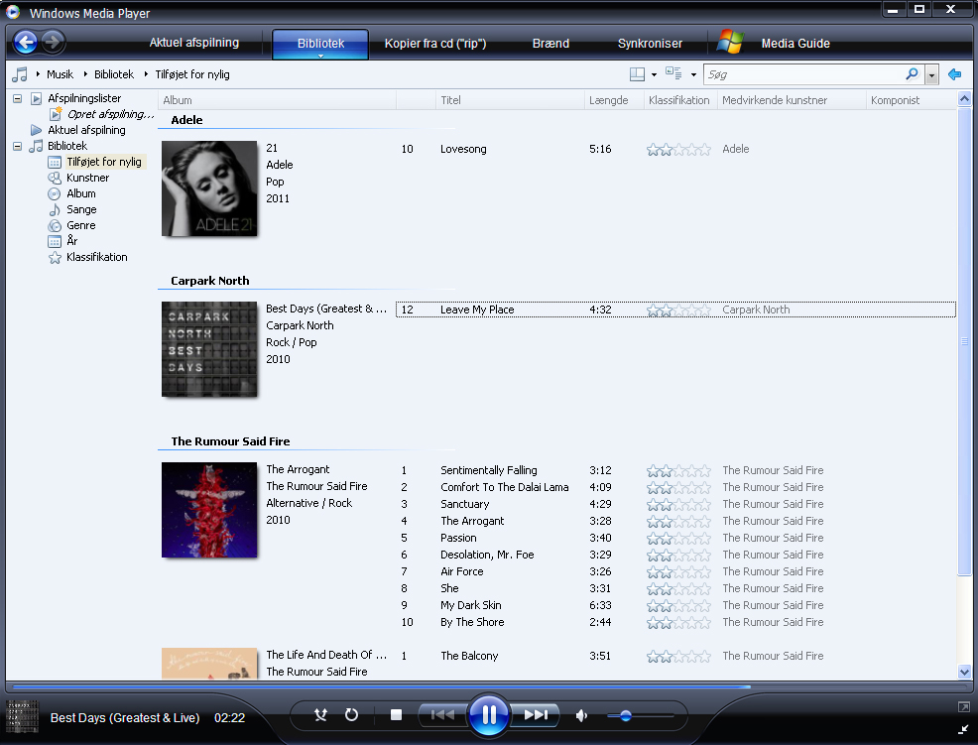Viewport: 978px width, 745px height.
Task: Skip to previous track
Action: (x=442, y=715)
